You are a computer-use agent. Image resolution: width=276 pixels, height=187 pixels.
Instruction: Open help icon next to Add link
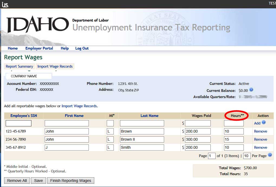[x=264, y=123]
